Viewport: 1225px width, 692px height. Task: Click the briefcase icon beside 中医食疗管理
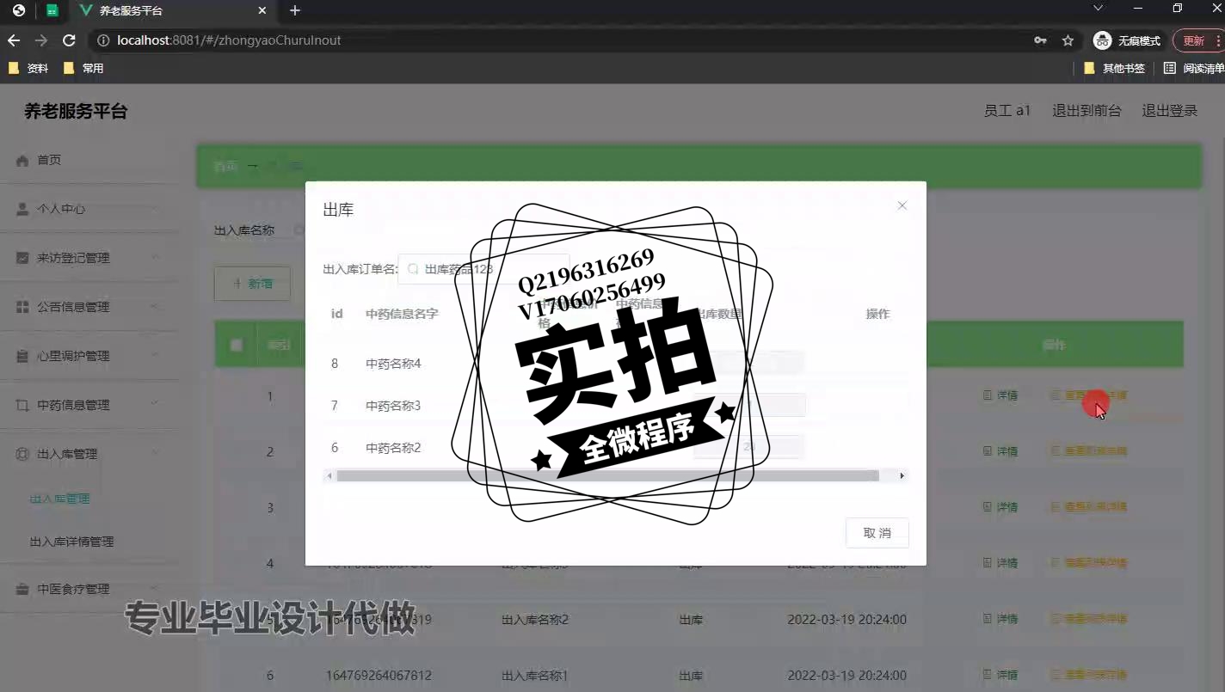click(22, 589)
